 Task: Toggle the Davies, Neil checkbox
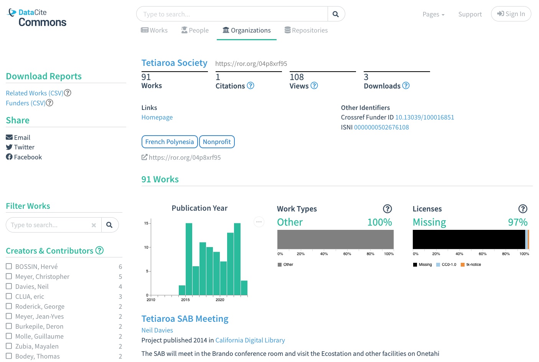[x=9, y=286]
